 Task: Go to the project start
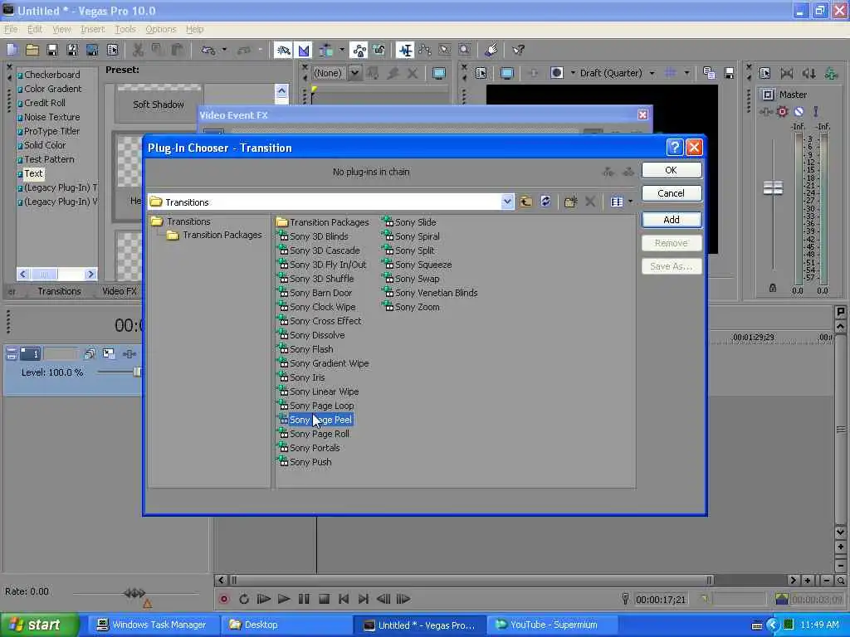344,599
